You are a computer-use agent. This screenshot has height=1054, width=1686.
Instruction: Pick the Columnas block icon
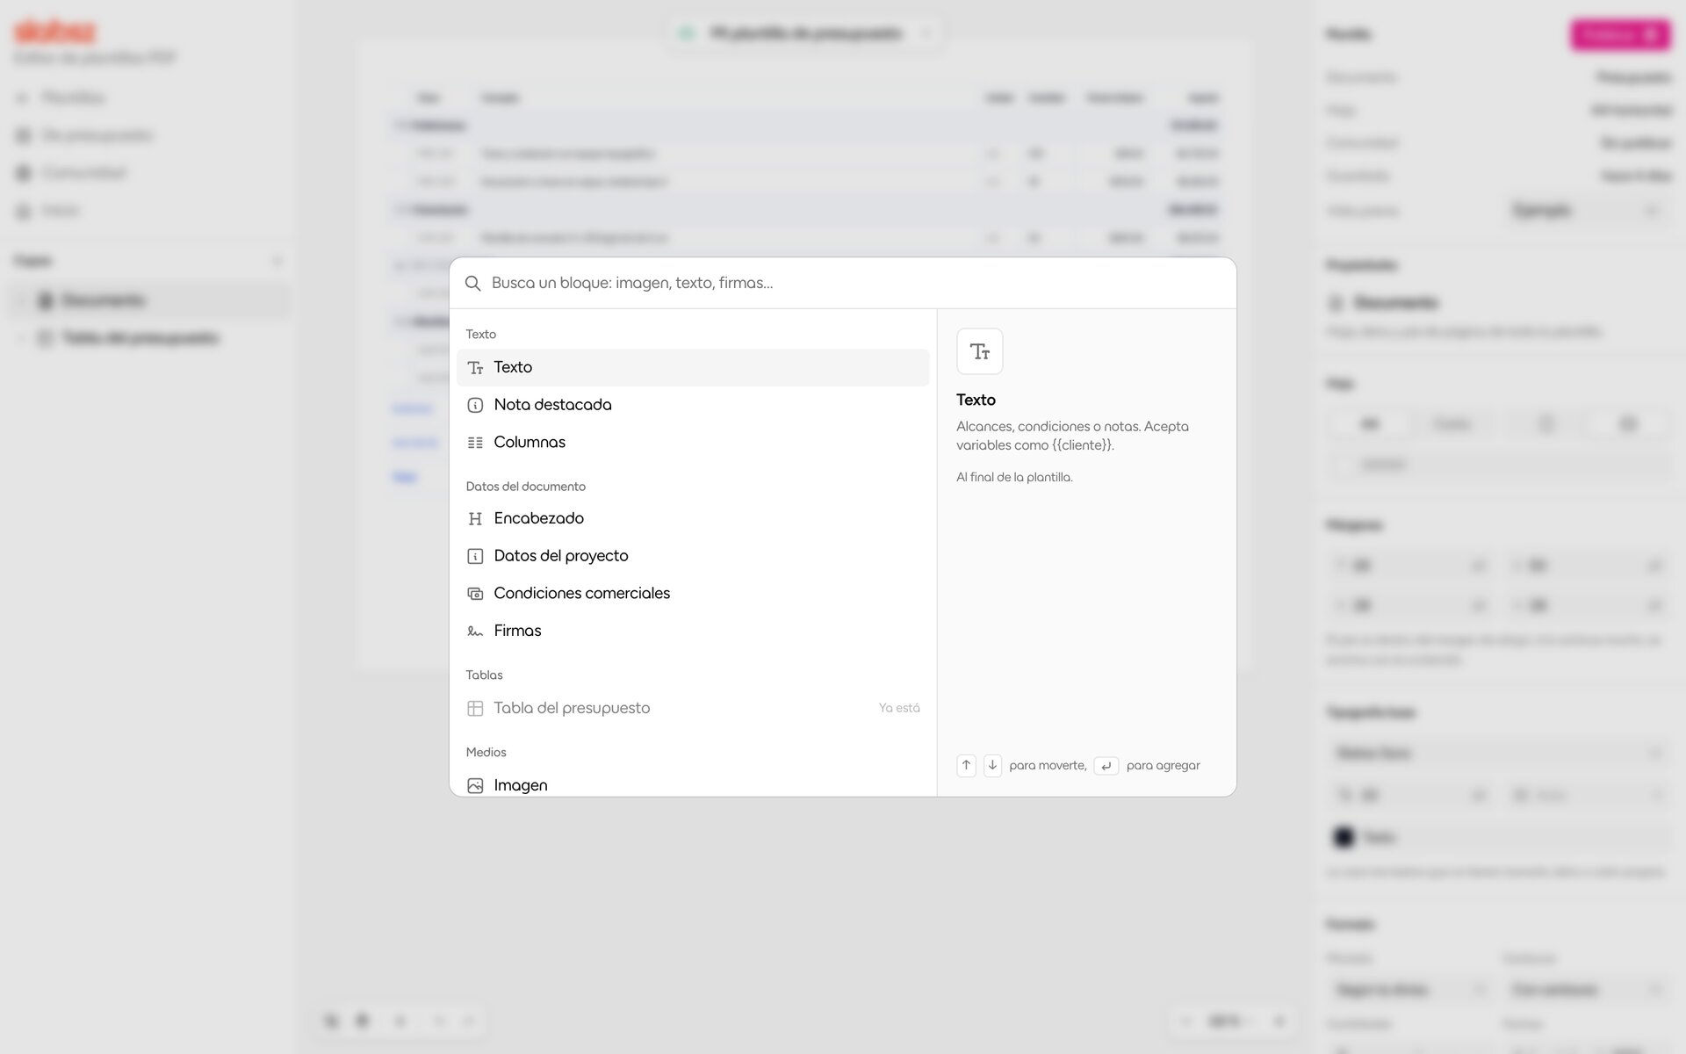pyautogui.click(x=475, y=443)
